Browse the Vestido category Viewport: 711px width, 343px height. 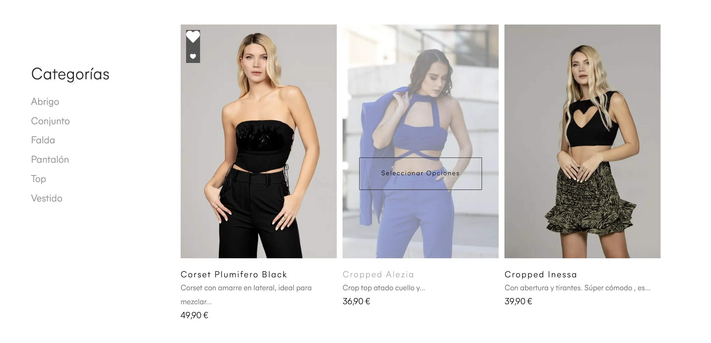pos(47,198)
